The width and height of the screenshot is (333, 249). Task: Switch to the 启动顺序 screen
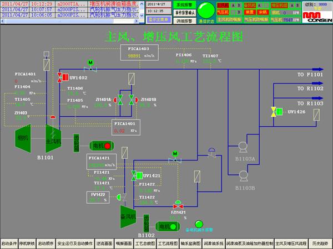pos(46,243)
